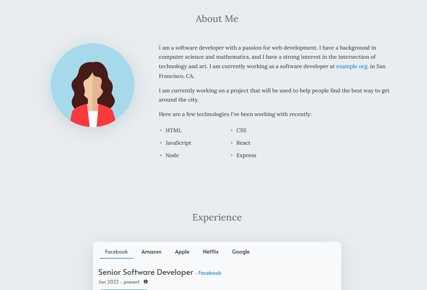Select the currently active Facebook tab

(116, 252)
